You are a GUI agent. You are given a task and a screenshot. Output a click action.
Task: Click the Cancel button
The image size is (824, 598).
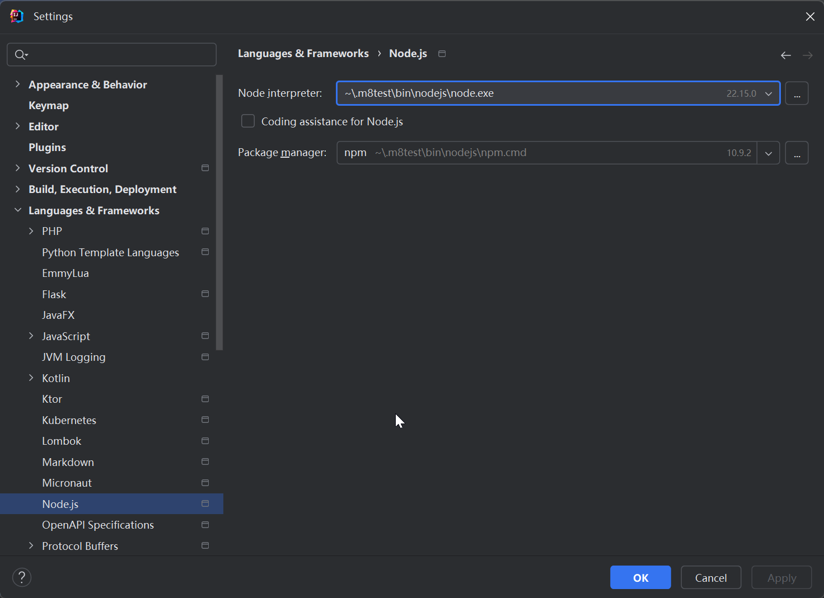711,577
